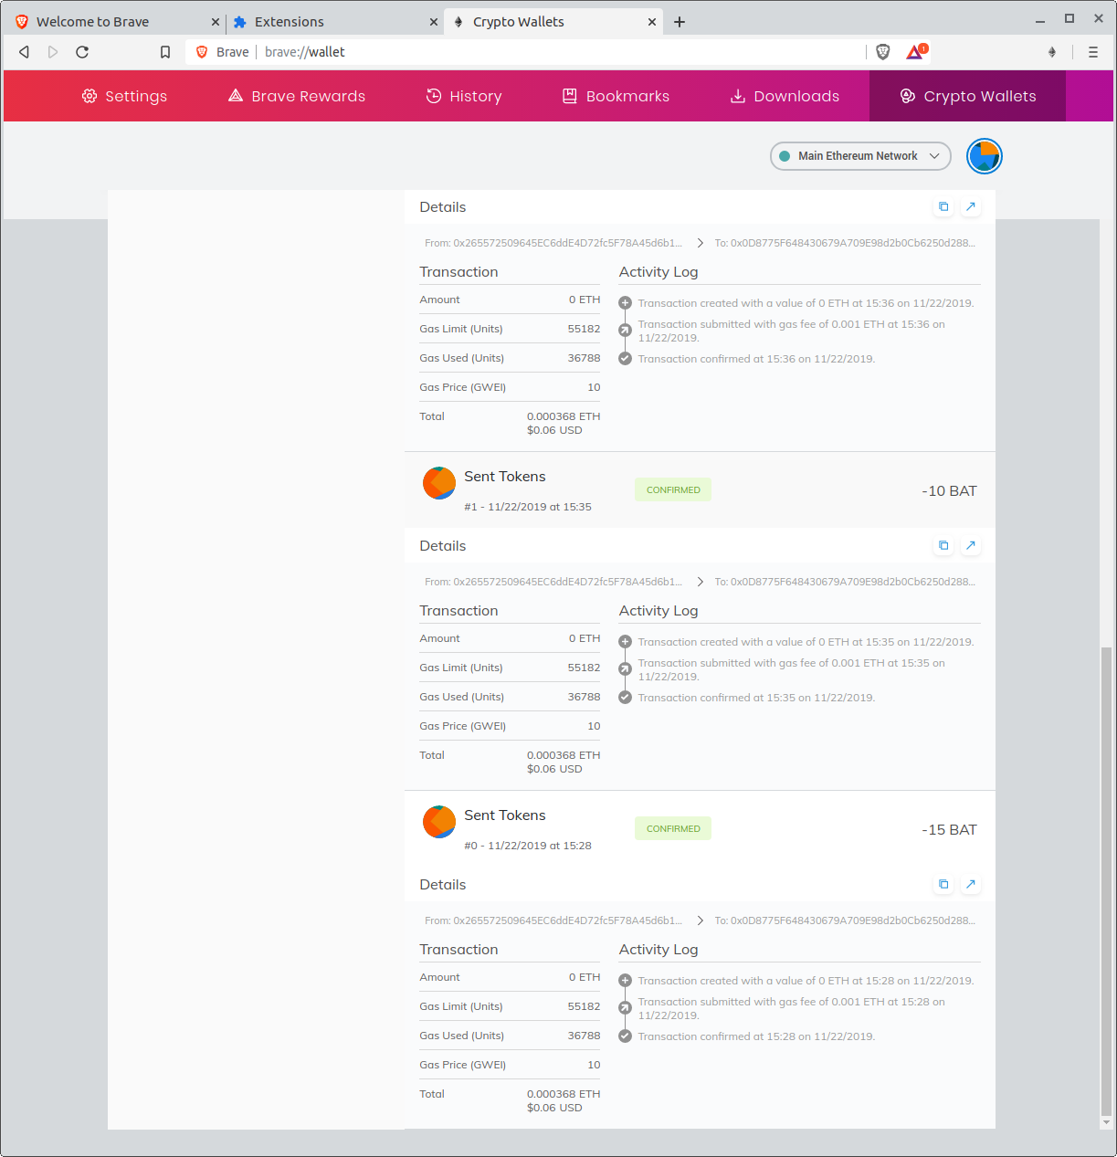
Task: Copy transaction ID in first Details header
Action: [943, 207]
